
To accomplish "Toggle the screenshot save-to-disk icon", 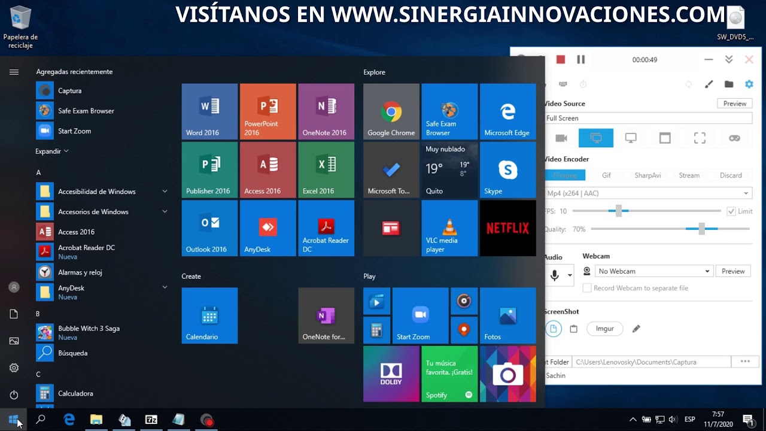I will (x=554, y=329).
